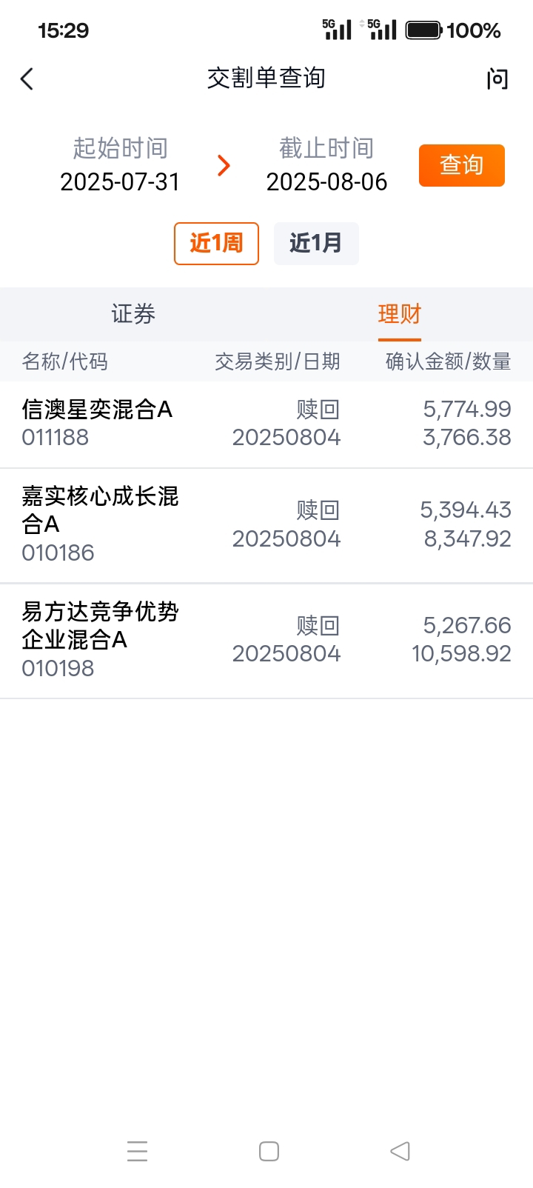Open 信澳星奕混合A redemption record

(266, 424)
